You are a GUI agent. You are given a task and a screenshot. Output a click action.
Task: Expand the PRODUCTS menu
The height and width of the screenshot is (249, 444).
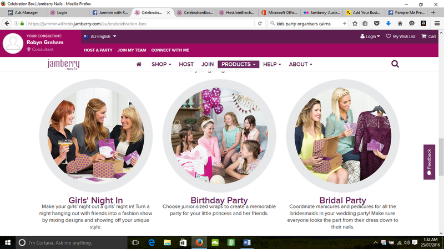pos(239,64)
